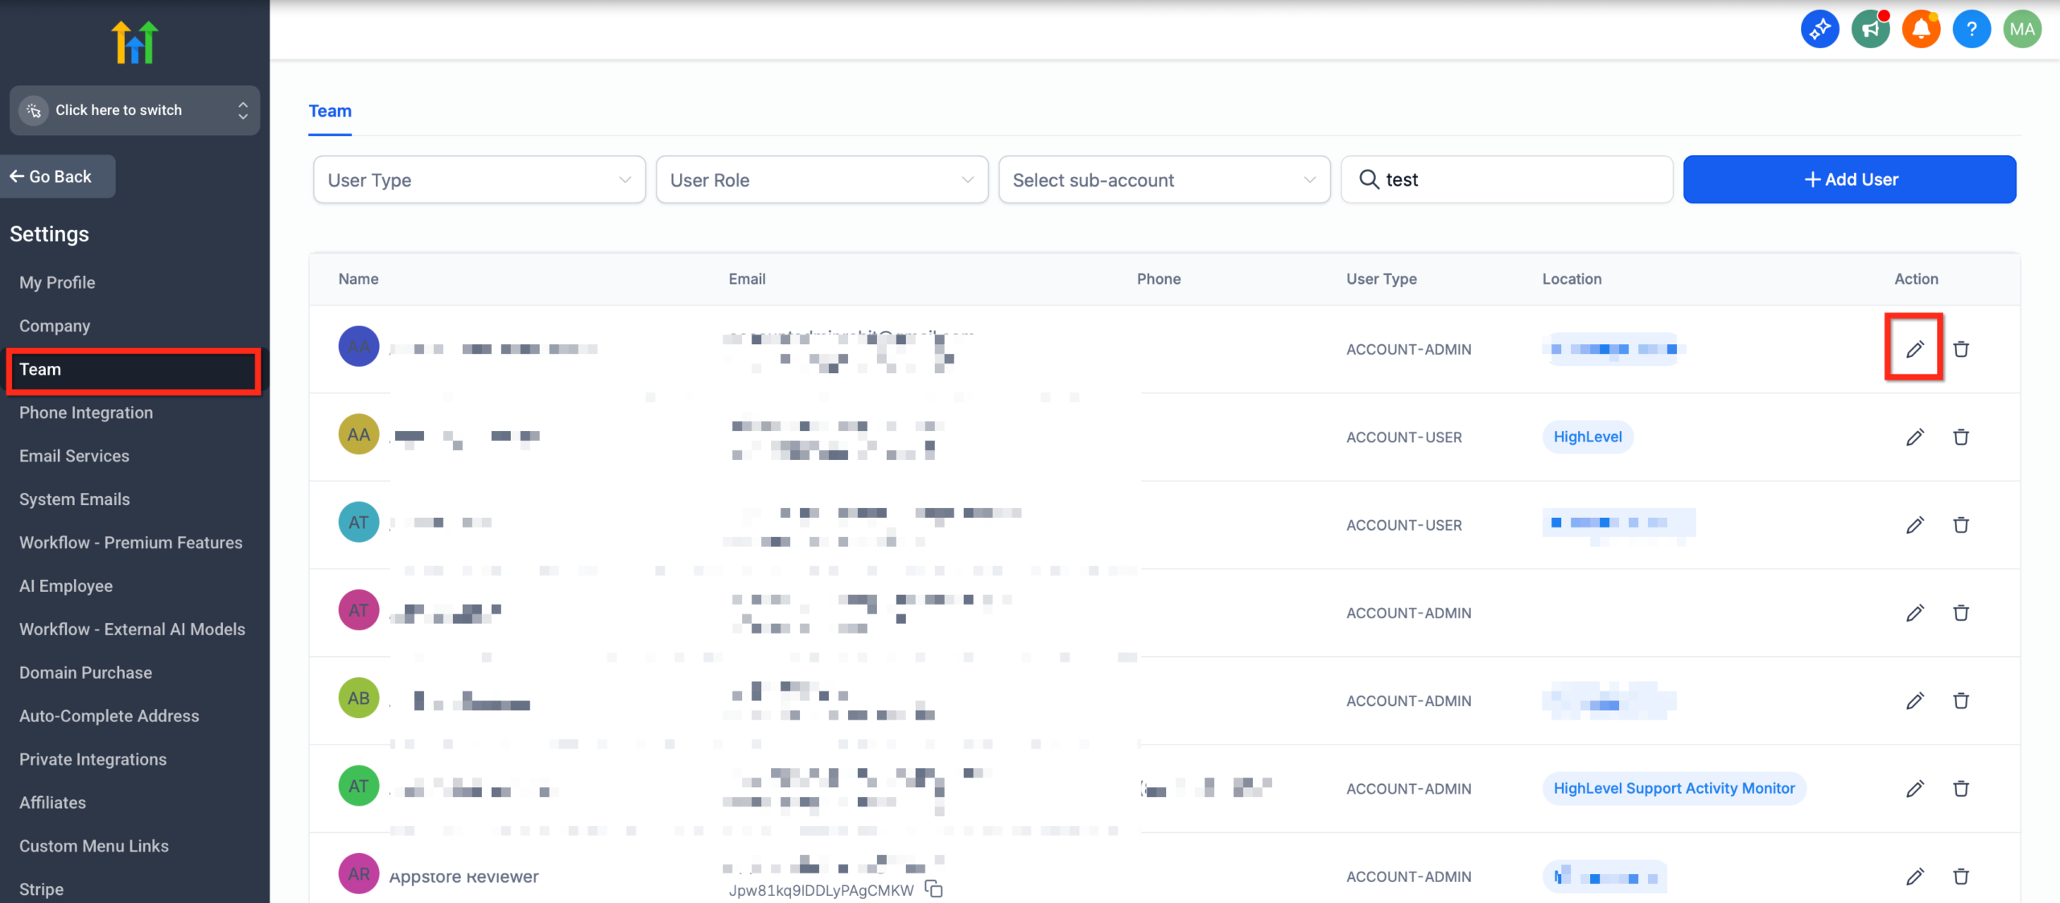Open the blue AI sparkle icon in header

point(1819,30)
